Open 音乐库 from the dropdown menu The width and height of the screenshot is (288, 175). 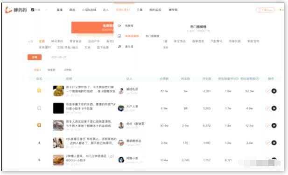click(x=129, y=47)
